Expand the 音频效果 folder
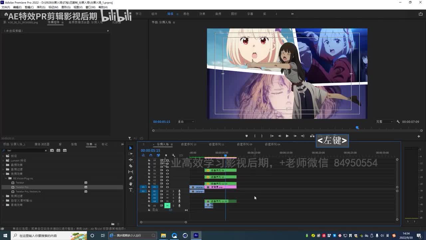 [4, 165]
